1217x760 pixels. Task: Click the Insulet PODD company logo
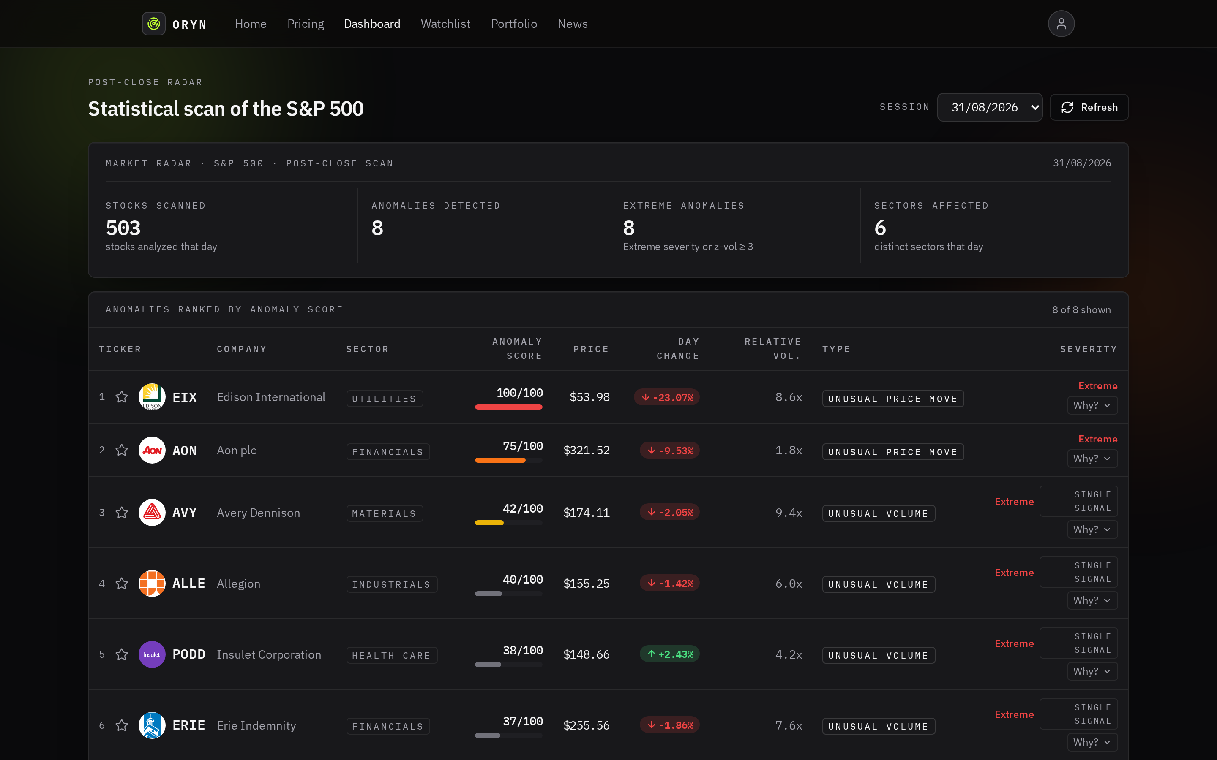152,654
